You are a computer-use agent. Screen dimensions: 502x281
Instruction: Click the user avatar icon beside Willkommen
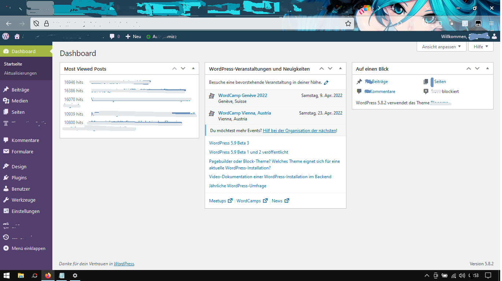pos(494,37)
